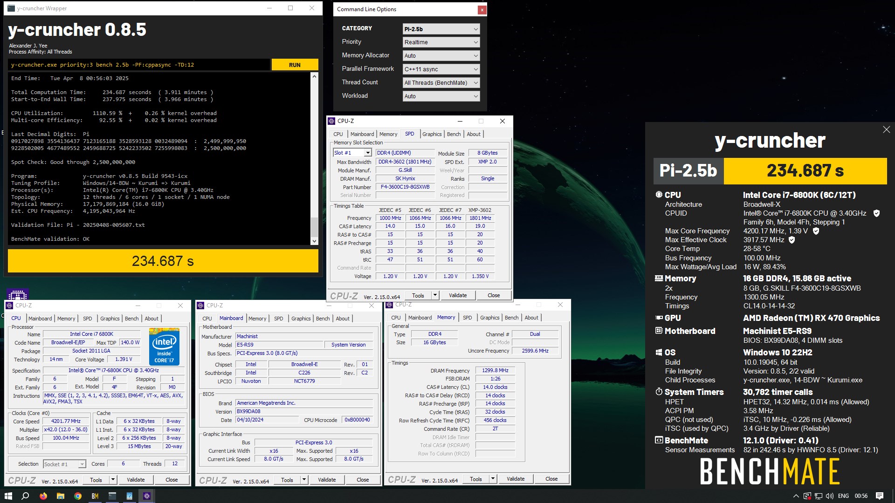Activate the CPU-Z purple chip taskbar icon
The height and width of the screenshot is (503, 895).
coord(147,496)
